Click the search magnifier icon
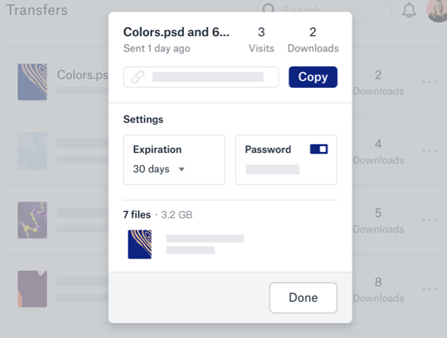Viewport: 447px width, 338px height. pyautogui.click(x=269, y=10)
